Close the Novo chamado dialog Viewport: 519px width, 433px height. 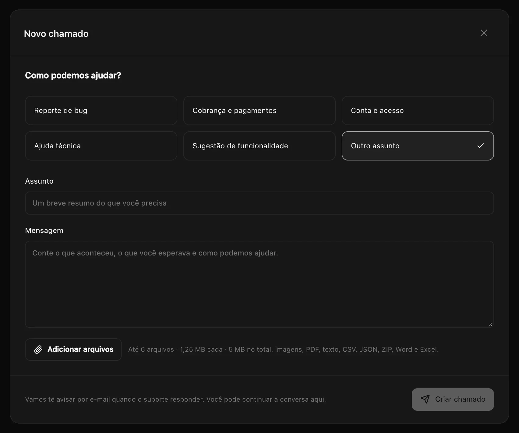pyautogui.click(x=484, y=33)
